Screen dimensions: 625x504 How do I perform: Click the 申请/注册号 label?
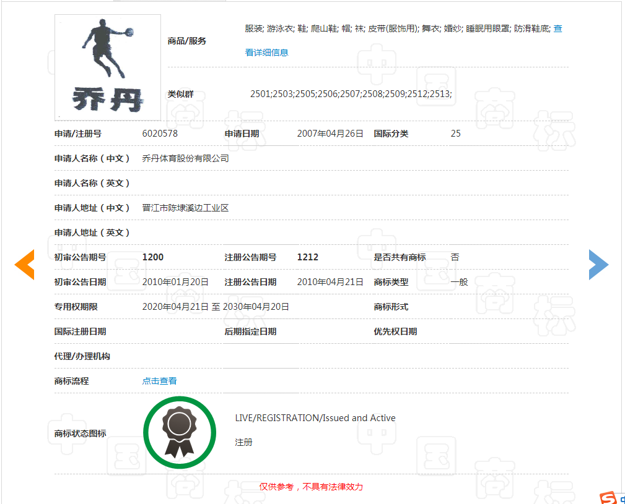coord(77,134)
